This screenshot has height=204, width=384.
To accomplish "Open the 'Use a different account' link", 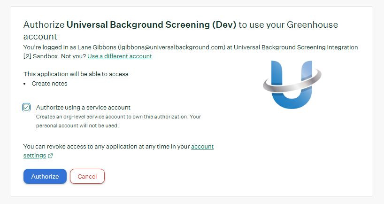I will (120, 56).
